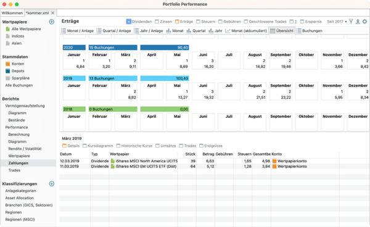Open Berechnung under Performance
The height and width of the screenshot is (227, 370).
click(x=19, y=134)
